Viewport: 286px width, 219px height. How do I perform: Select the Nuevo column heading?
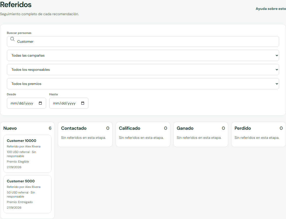(10, 128)
